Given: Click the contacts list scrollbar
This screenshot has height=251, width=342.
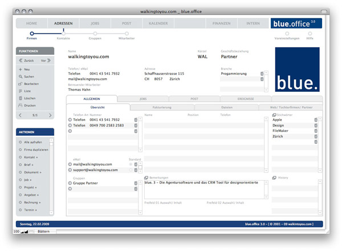Looking at the screenshot, I should 266,145.
